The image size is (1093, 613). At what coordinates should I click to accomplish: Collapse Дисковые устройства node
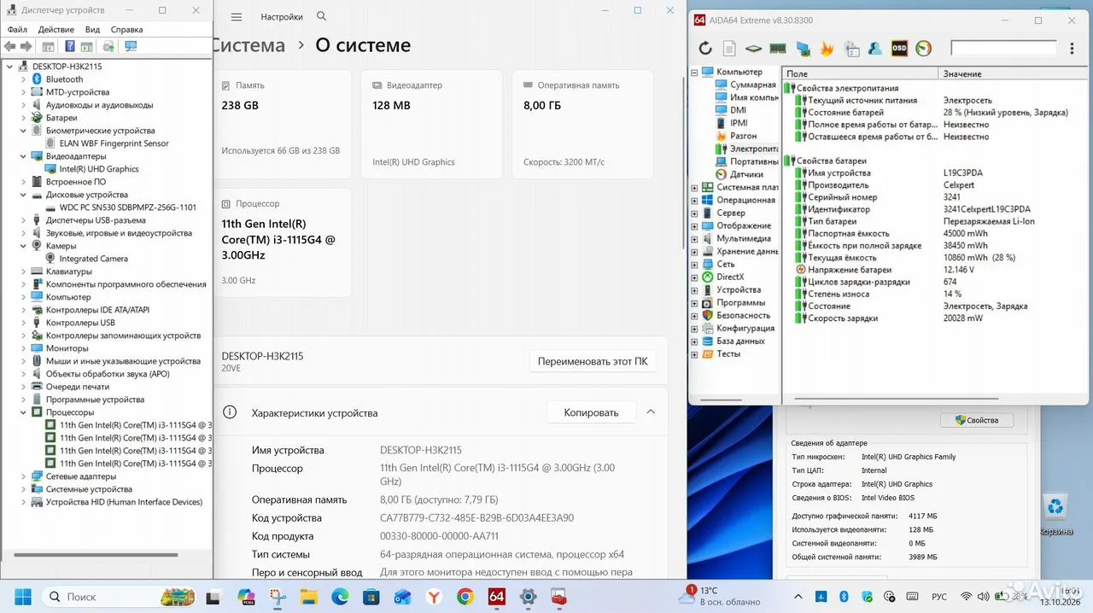[x=23, y=195]
